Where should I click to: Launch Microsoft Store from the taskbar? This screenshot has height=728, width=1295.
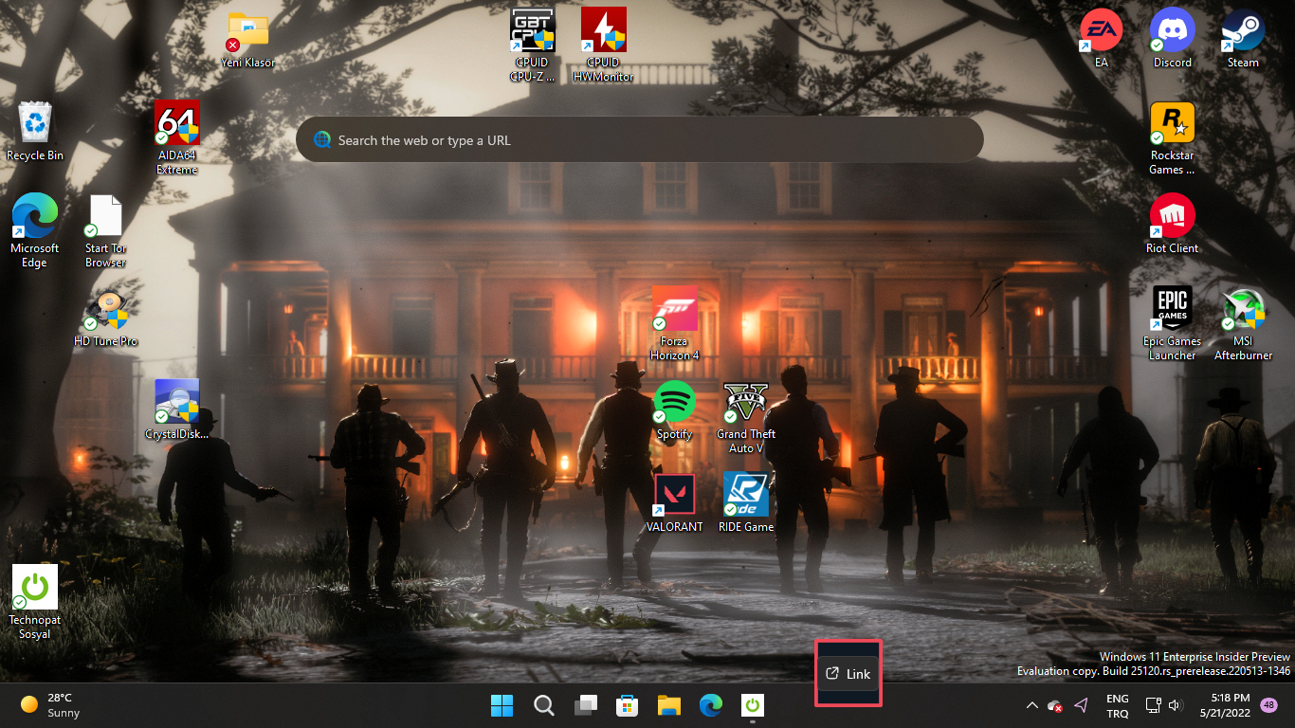click(627, 705)
